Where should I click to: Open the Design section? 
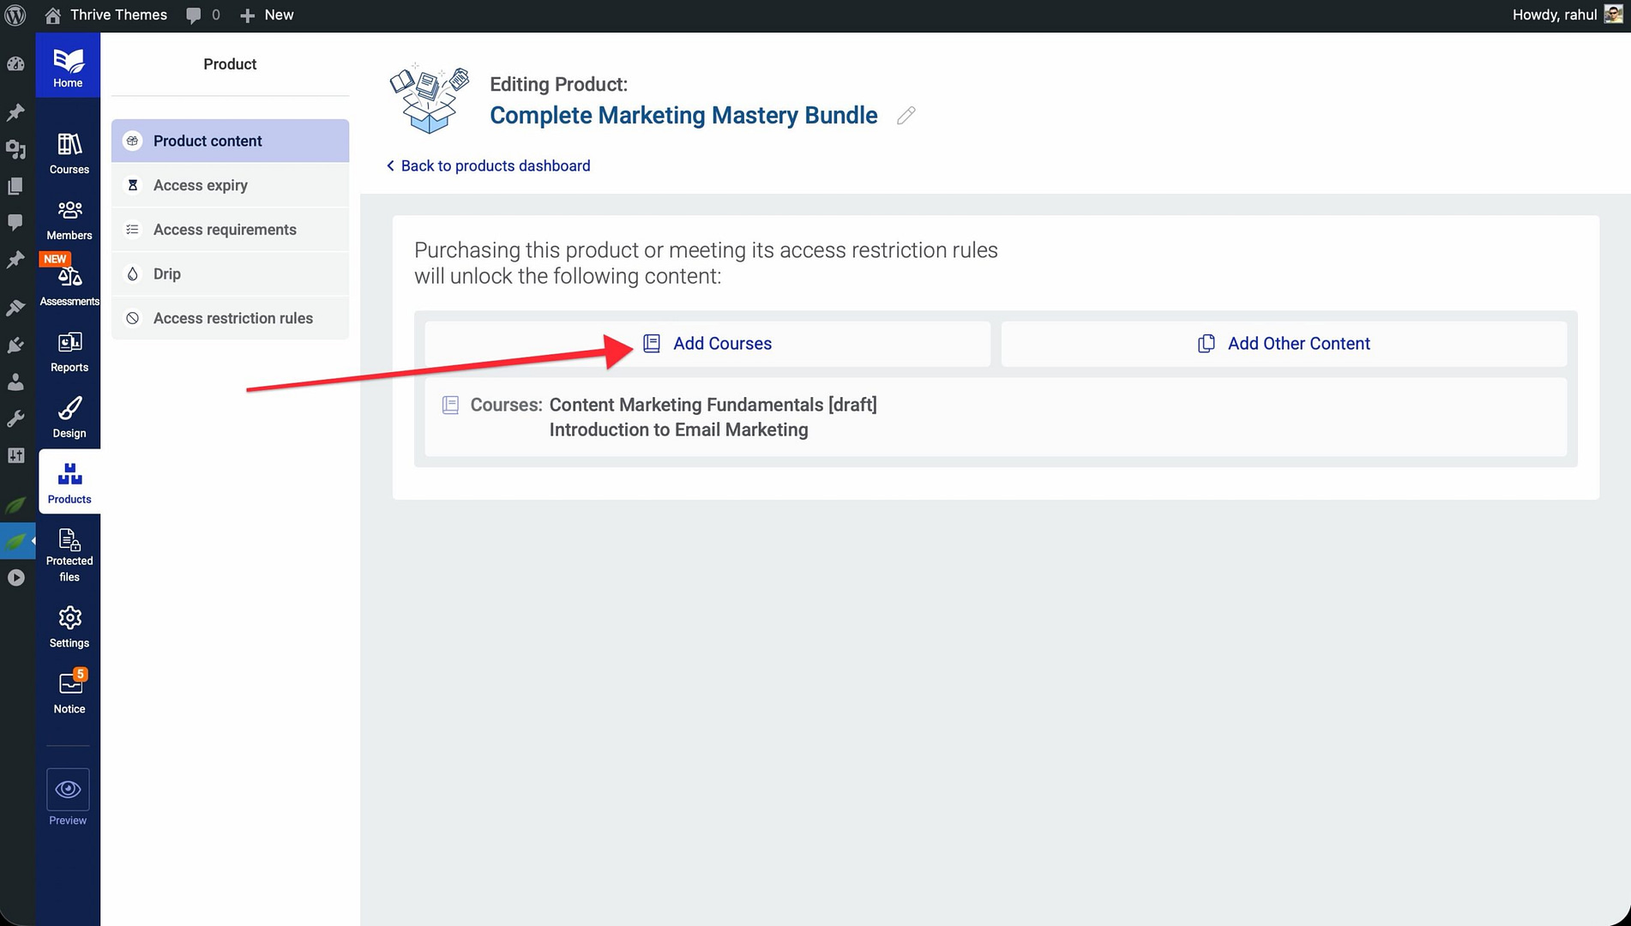pos(69,418)
